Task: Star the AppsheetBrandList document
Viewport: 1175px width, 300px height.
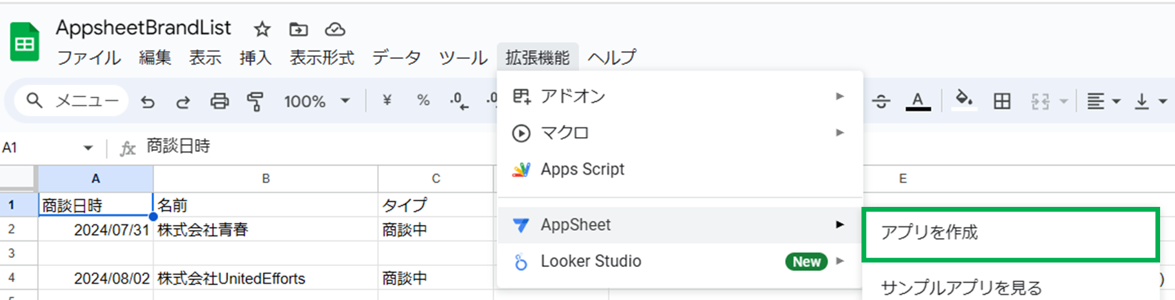Action: (x=262, y=29)
